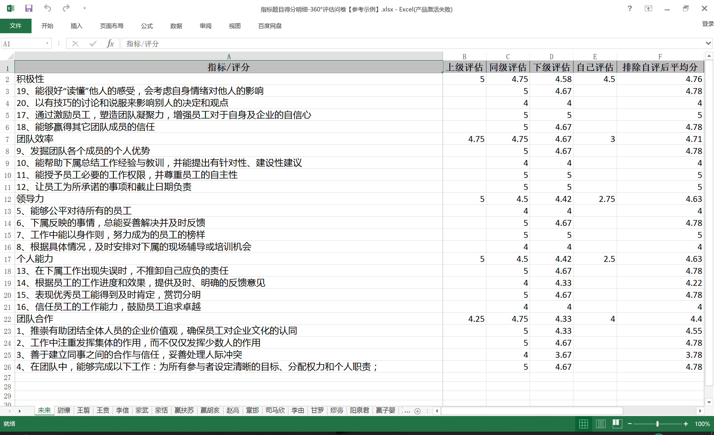
Task: Select the 未来 sheet tab
Action: [x=44, y=410]
